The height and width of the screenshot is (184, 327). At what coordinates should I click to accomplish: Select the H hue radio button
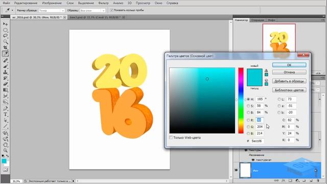click(248, 99)
